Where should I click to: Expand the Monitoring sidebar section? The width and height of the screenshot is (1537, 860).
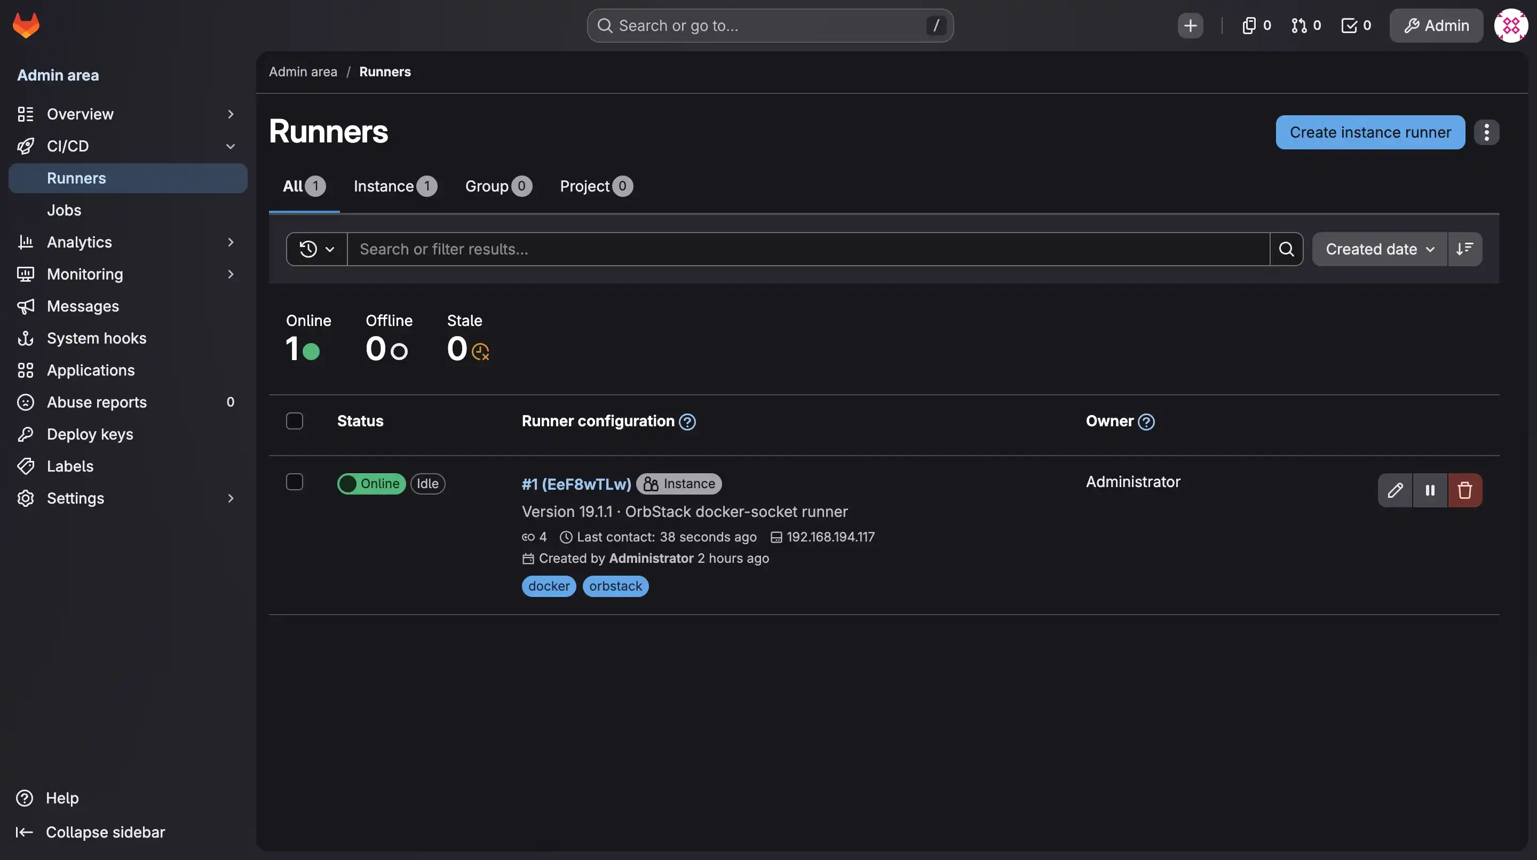click(128, 274)
